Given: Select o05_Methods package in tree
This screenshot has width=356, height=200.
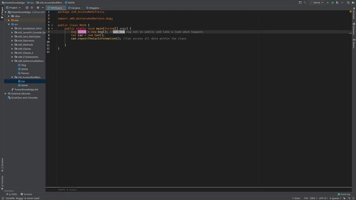Looking at the screenshot, I should click(25, 44).
